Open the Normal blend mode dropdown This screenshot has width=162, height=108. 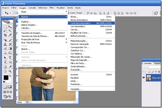pos(151,67)
